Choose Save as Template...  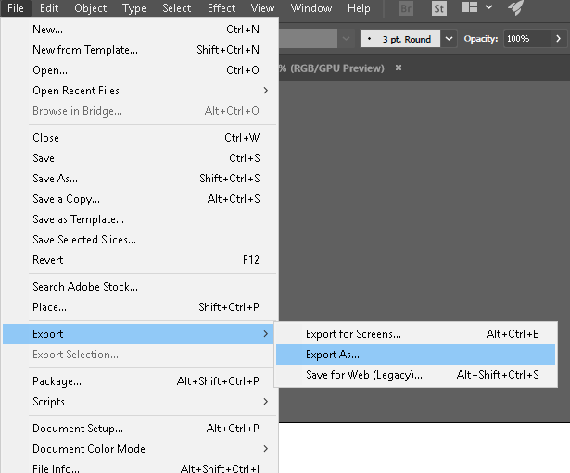tap(139, 218)
